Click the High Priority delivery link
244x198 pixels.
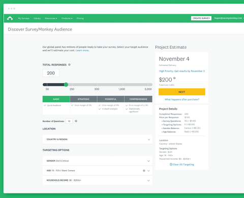[181, 71]
